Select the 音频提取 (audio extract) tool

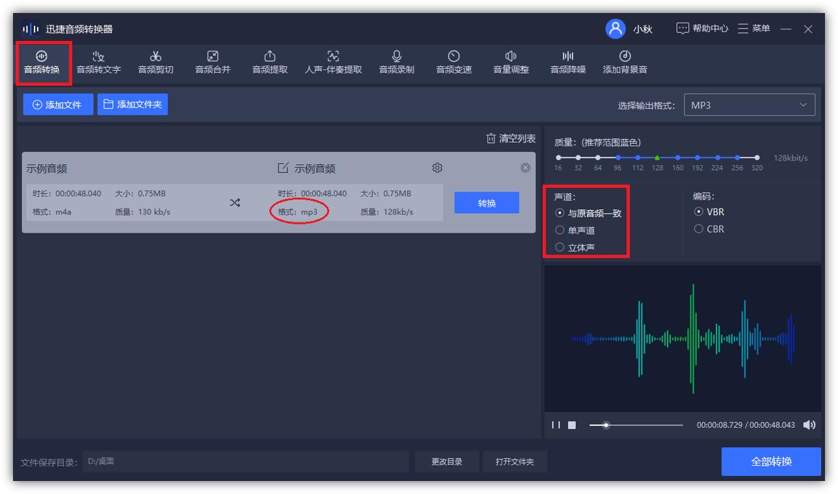click(269, 62)
